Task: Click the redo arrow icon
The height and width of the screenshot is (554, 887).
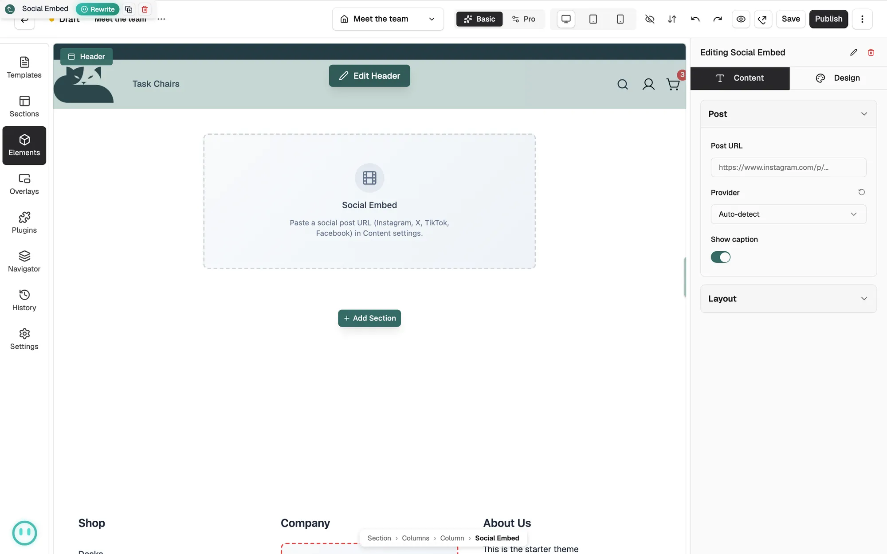Action: point(718,19)
